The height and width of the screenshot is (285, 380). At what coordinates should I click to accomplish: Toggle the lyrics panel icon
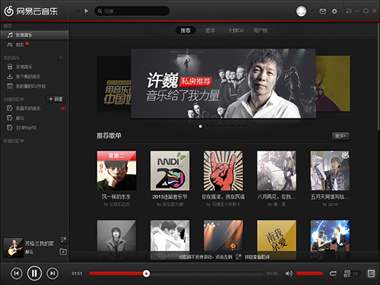[371, 274]
